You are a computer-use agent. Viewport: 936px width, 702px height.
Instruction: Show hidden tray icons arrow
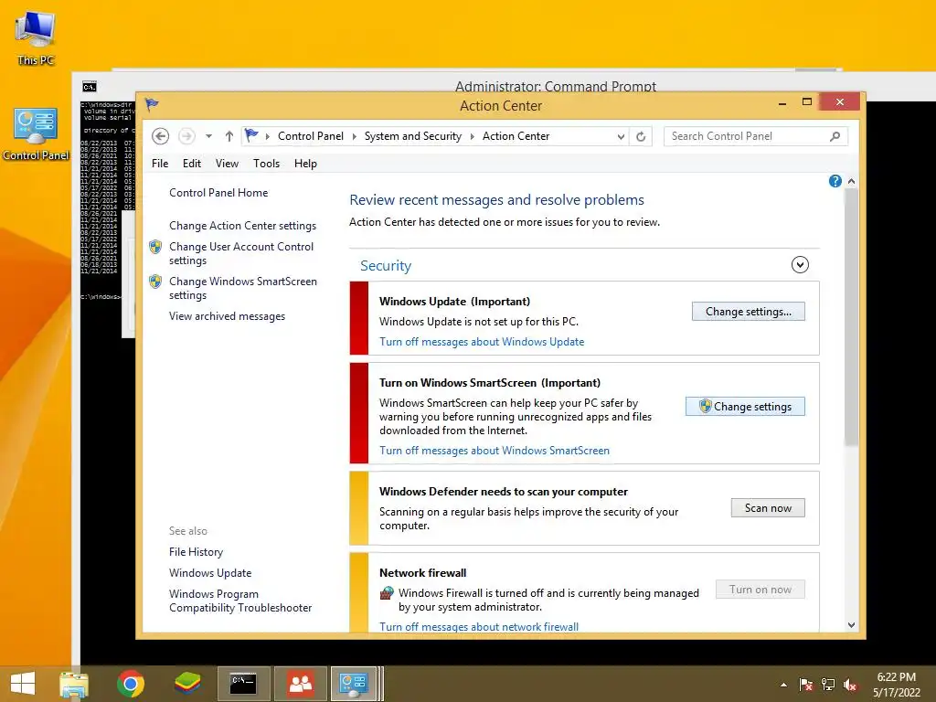point(783,685)
